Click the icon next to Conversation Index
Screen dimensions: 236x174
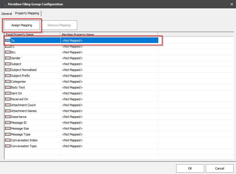pos(8,140)
